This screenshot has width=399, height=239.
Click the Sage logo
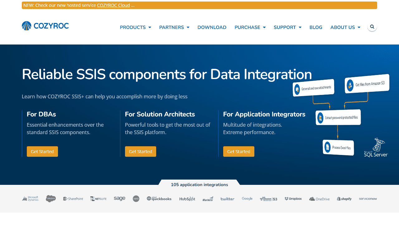[x=119, y=199]
